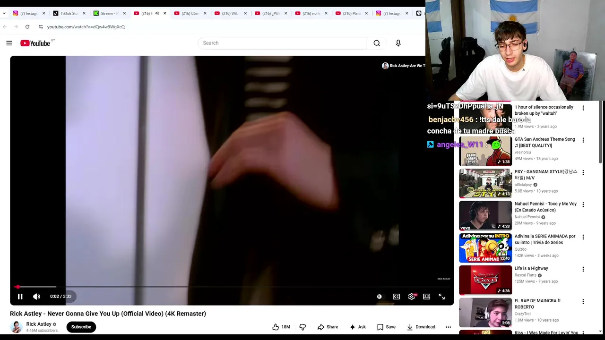The width and height of the screenshot is (605, 340).
Task: Open the PSY GANGNAM STYLE thumbnail
Action: click(x=485, y=183)
